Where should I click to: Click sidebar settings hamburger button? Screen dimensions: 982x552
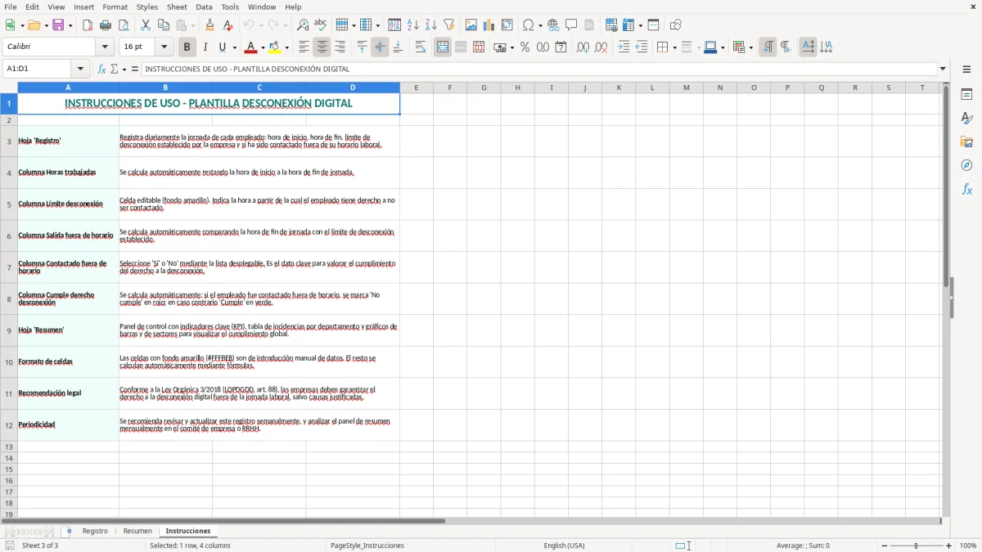tap(966, 70)
